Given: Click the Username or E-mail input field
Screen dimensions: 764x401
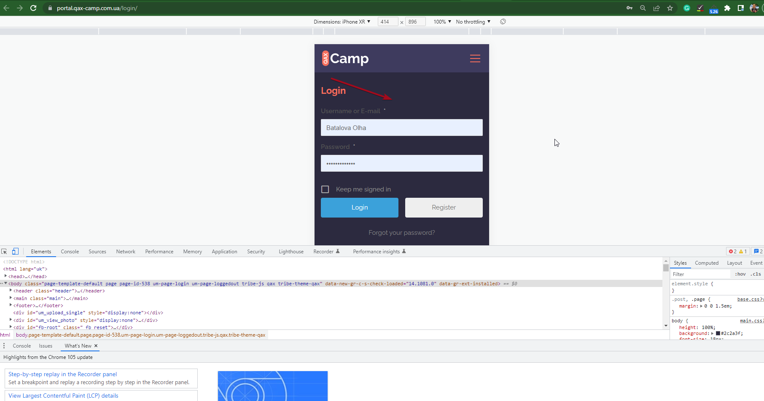Looking at the screenshot, I should point(401,127).
